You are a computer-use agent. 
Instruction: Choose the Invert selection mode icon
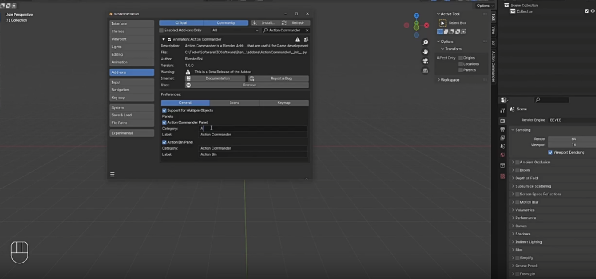pyautogui.click(x=458, y=31)
